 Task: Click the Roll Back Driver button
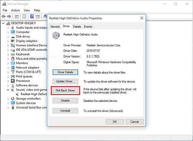click(65, 91)
